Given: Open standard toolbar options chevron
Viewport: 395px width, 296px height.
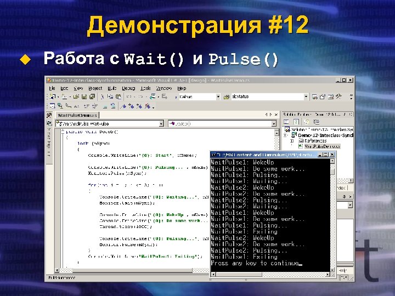Looking at the screenshot, I should click(x=351, y=96).
